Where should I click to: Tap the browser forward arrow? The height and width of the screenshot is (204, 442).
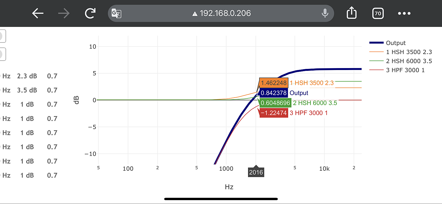[x=64, y=13]
